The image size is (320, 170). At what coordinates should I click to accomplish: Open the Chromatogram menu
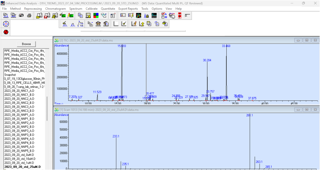[56, 9]
